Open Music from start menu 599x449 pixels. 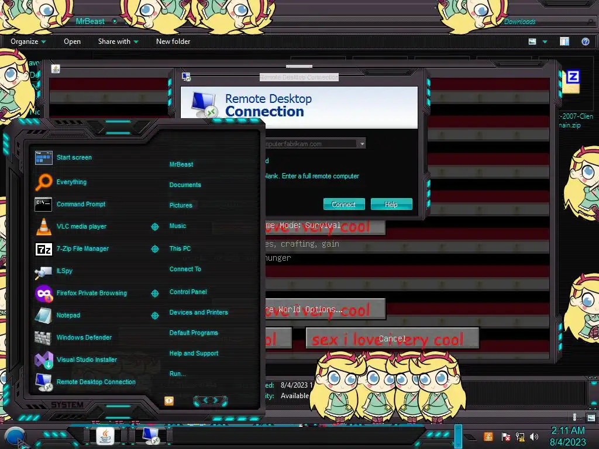pos(178,226)
